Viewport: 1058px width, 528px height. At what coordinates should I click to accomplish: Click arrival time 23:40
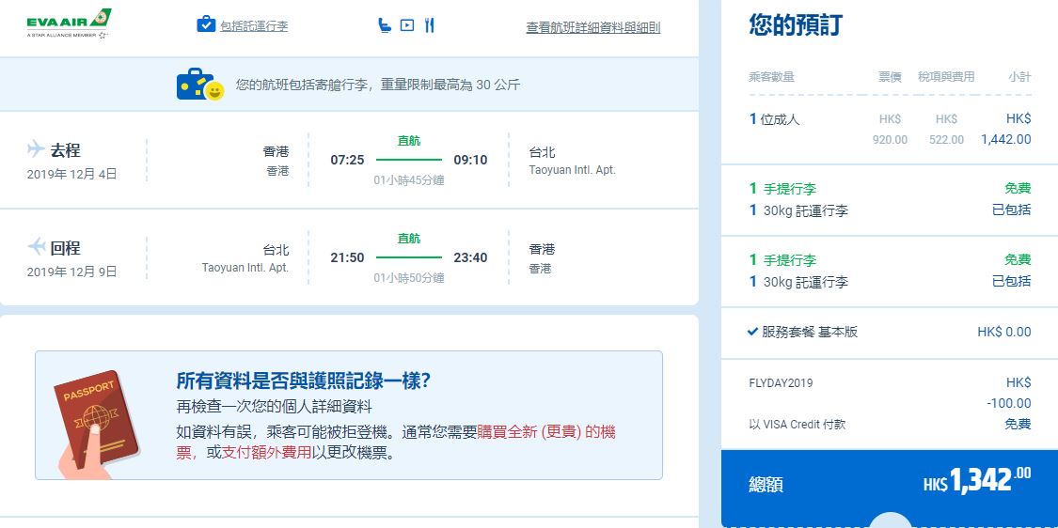tap(470, 257)
